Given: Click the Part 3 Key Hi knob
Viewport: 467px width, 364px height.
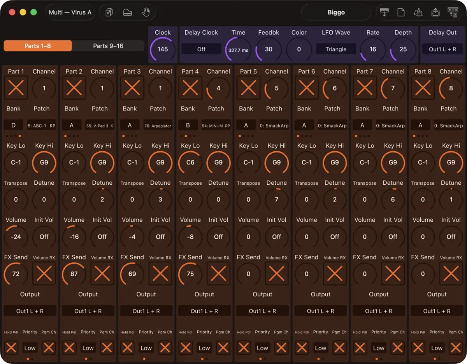Looking at the screenshot, I should pyautogui.click(x=160, y=162).
